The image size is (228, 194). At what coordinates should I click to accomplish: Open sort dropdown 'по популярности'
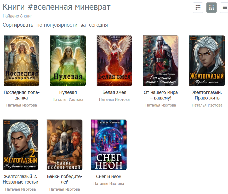pyautogui.click(x=57, y=25)
